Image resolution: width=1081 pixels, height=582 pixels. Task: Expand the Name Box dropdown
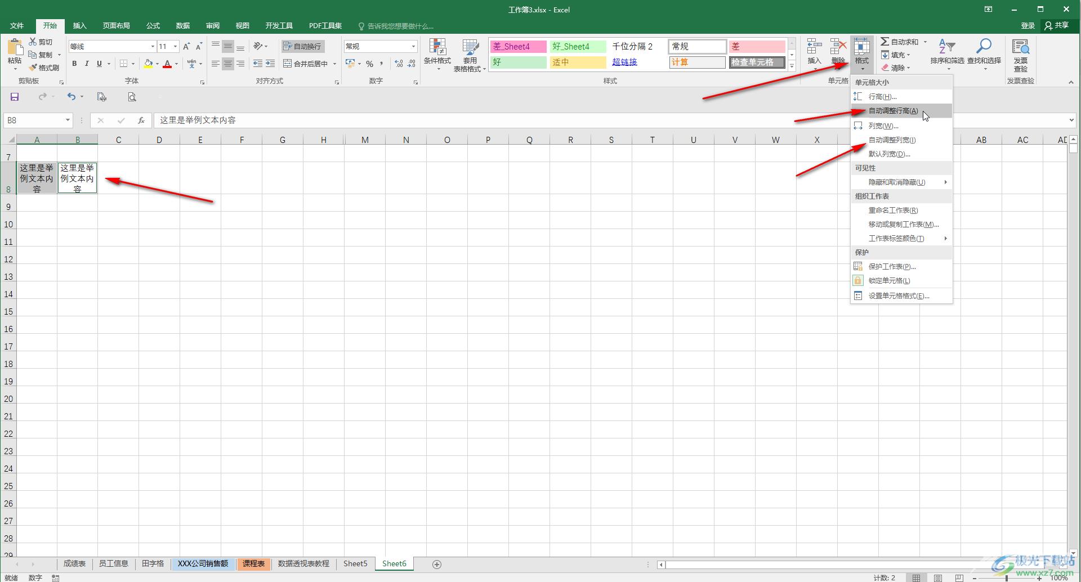click(x=68, y=120)
